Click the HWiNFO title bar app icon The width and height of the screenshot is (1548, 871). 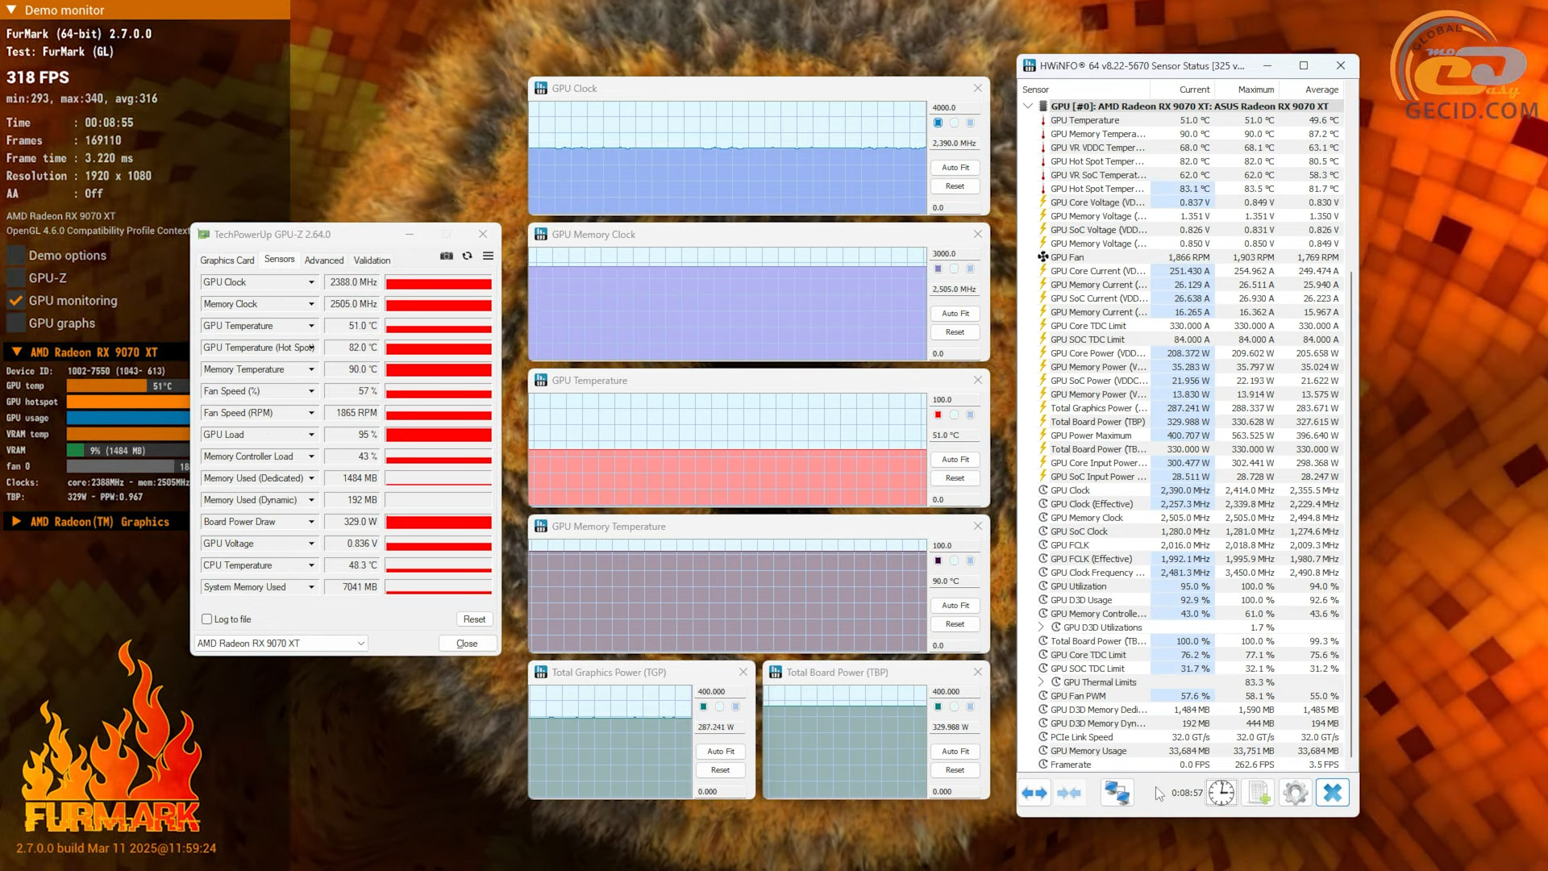(1029, 65)
